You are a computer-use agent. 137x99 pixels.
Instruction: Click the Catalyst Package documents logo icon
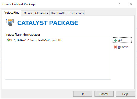pyautogui.click(x=10, y=22)
